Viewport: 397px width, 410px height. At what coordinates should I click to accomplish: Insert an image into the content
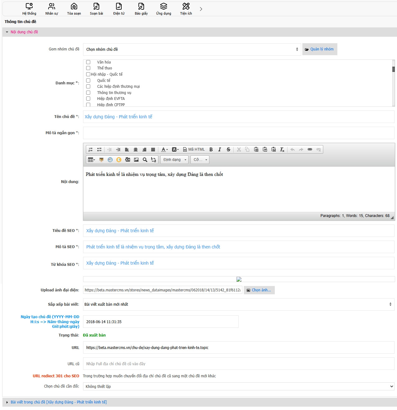coord(136,160)
